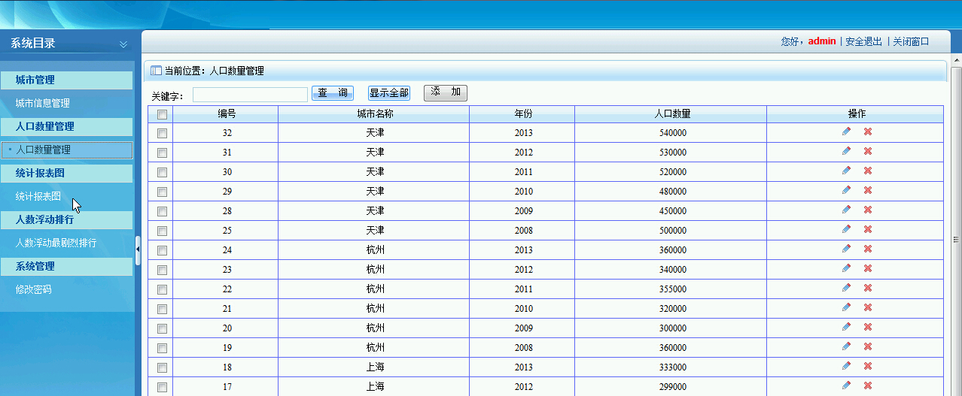Edit record number 24
The width and height of the screenshot is (962, 396).
(846, 249)
